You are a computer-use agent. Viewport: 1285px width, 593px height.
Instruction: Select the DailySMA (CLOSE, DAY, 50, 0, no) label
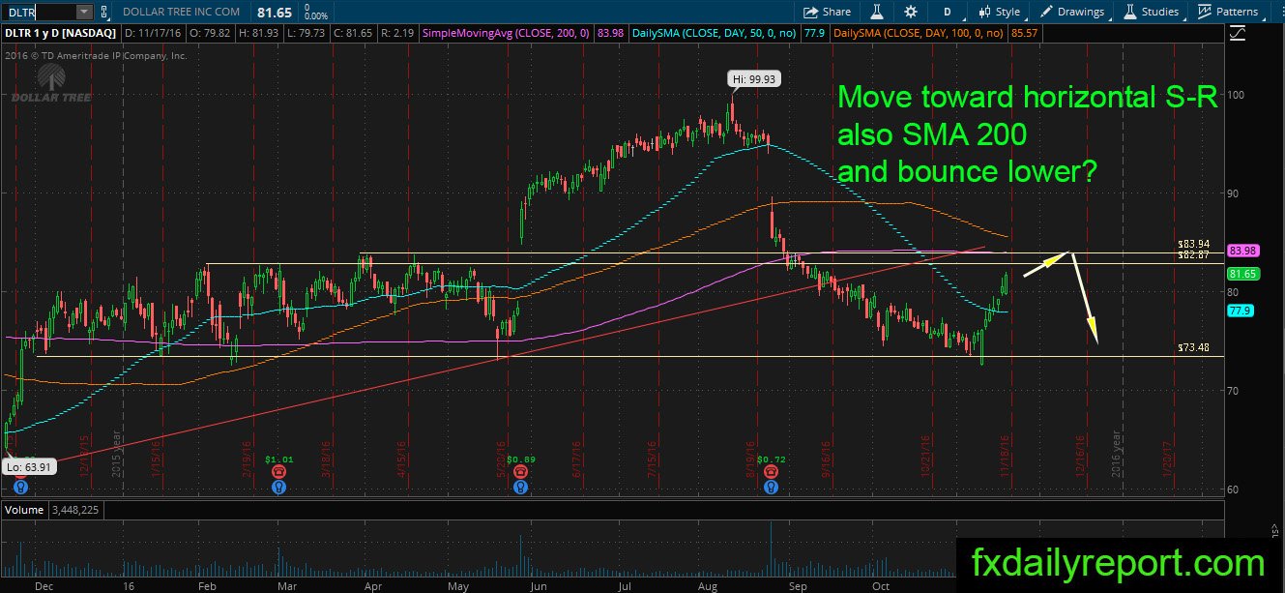click(x=716, y=33)
